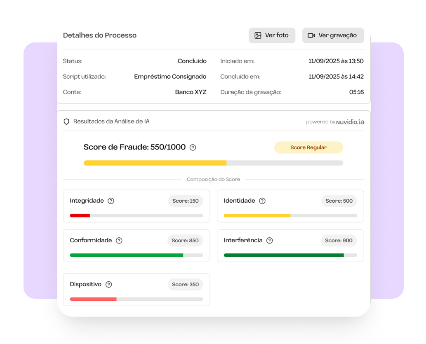Viewport: 426px width, 344px height.
Task: Click the Integridade card title
Action: pyautogui.click(x=87, y=201)
